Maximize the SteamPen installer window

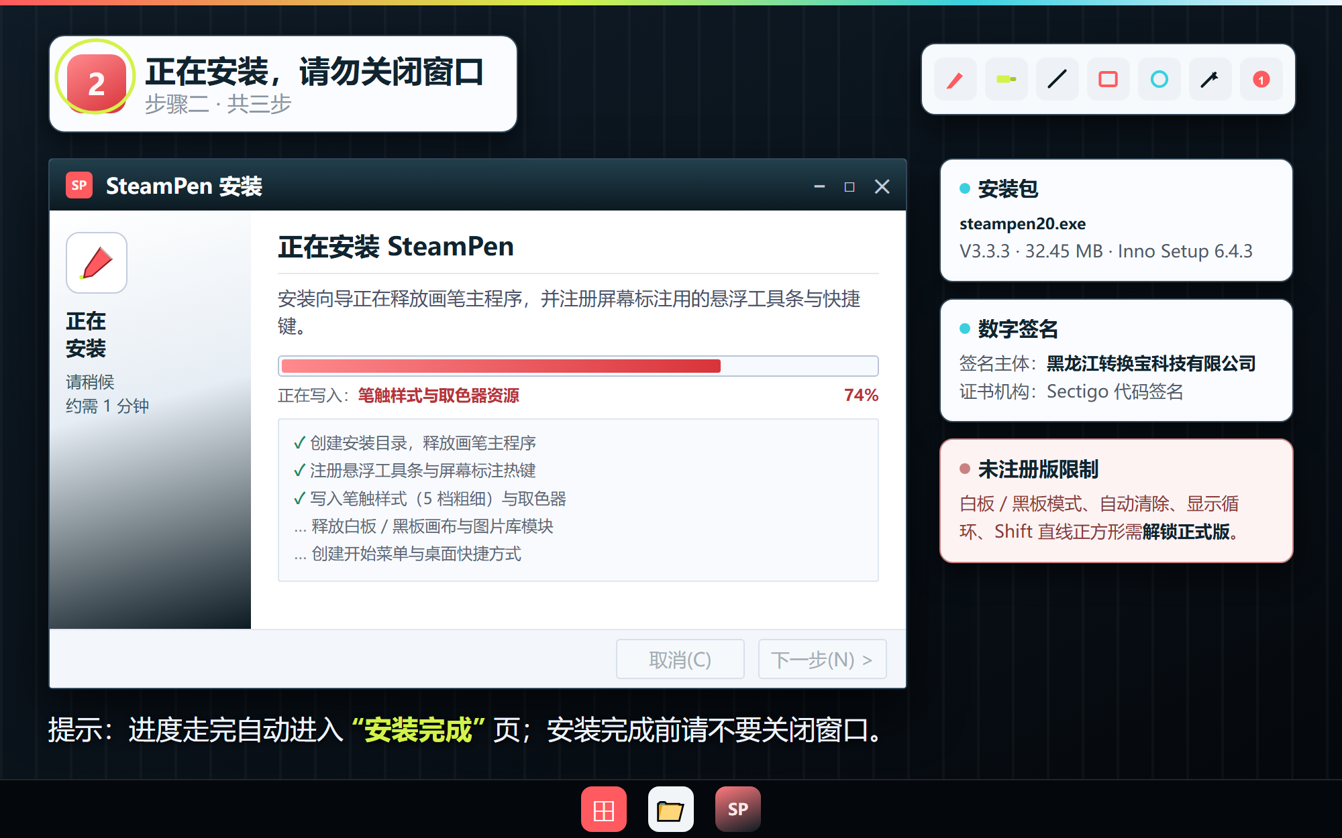tap(849, 186)
